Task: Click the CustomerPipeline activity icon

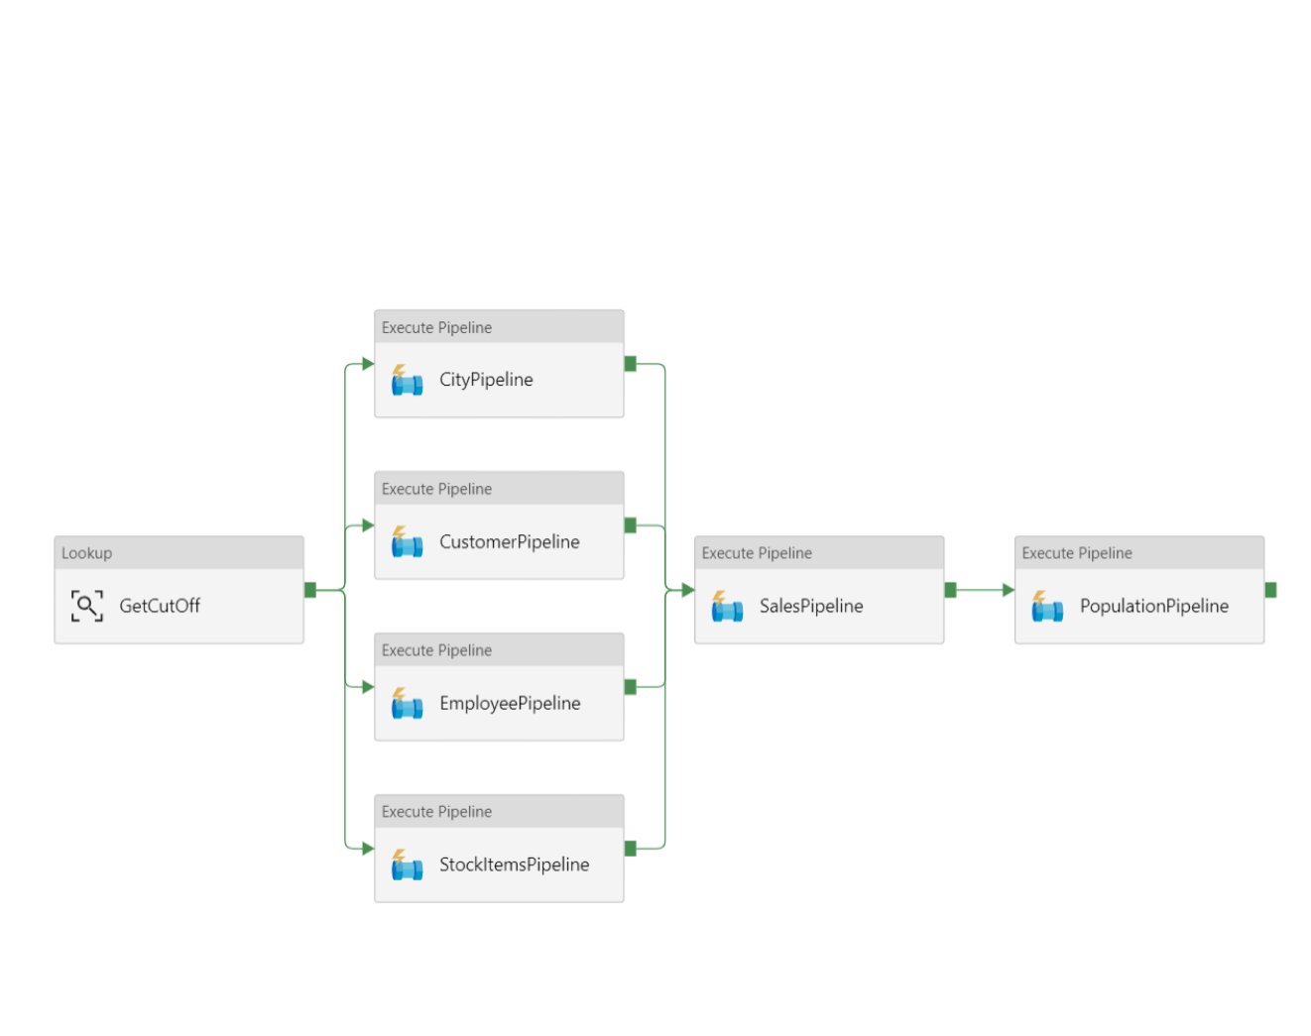Action: [407, 541]
